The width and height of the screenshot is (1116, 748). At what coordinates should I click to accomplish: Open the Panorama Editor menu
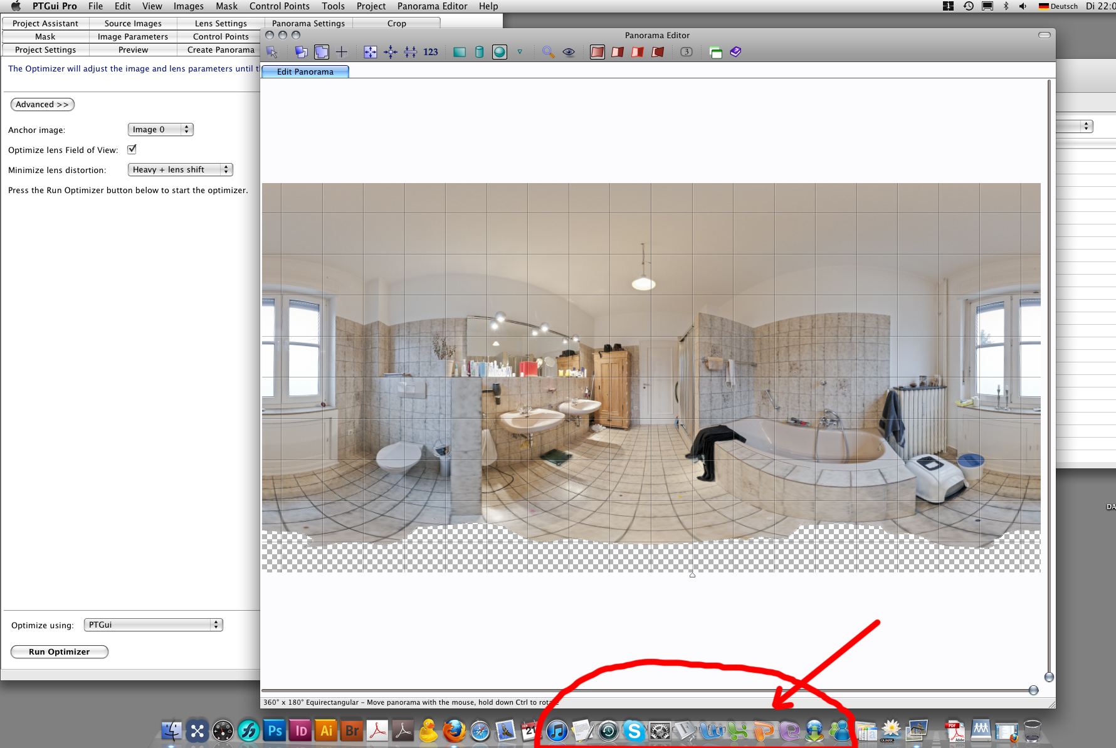[432, 6]
